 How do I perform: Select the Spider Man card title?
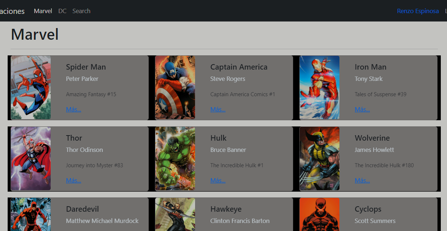(86, 67)
